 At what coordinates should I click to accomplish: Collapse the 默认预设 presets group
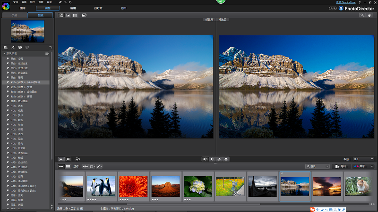pyautogui.click(x=4, y=54)
